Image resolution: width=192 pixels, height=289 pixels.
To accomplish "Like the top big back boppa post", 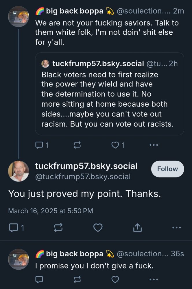I will coord(115,145).
